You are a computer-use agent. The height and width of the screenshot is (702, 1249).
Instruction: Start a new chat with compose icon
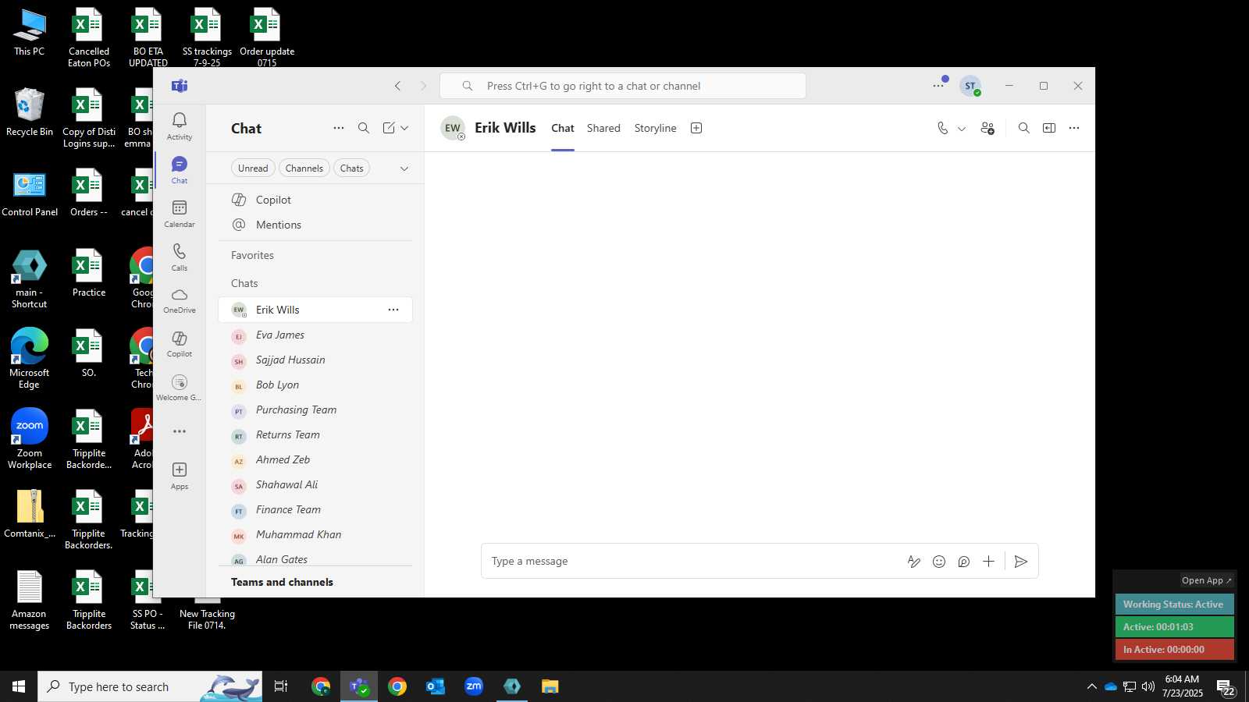click(389, 128)
